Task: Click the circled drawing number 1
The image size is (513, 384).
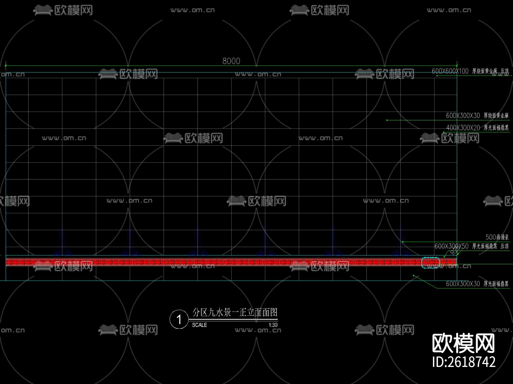Action: tap(179, 319)
